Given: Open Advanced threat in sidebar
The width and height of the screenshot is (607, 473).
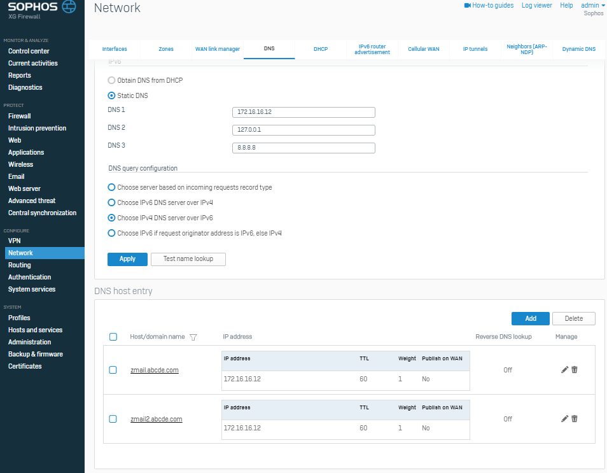Looking at the screenshot, I should click(x=32, y=201).
